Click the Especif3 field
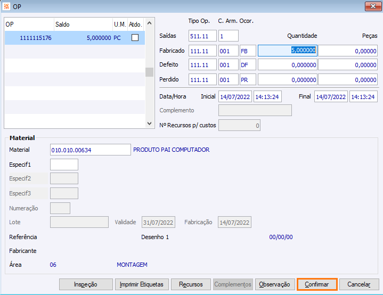The image size is (383, 295). click(x=64, y=193)
